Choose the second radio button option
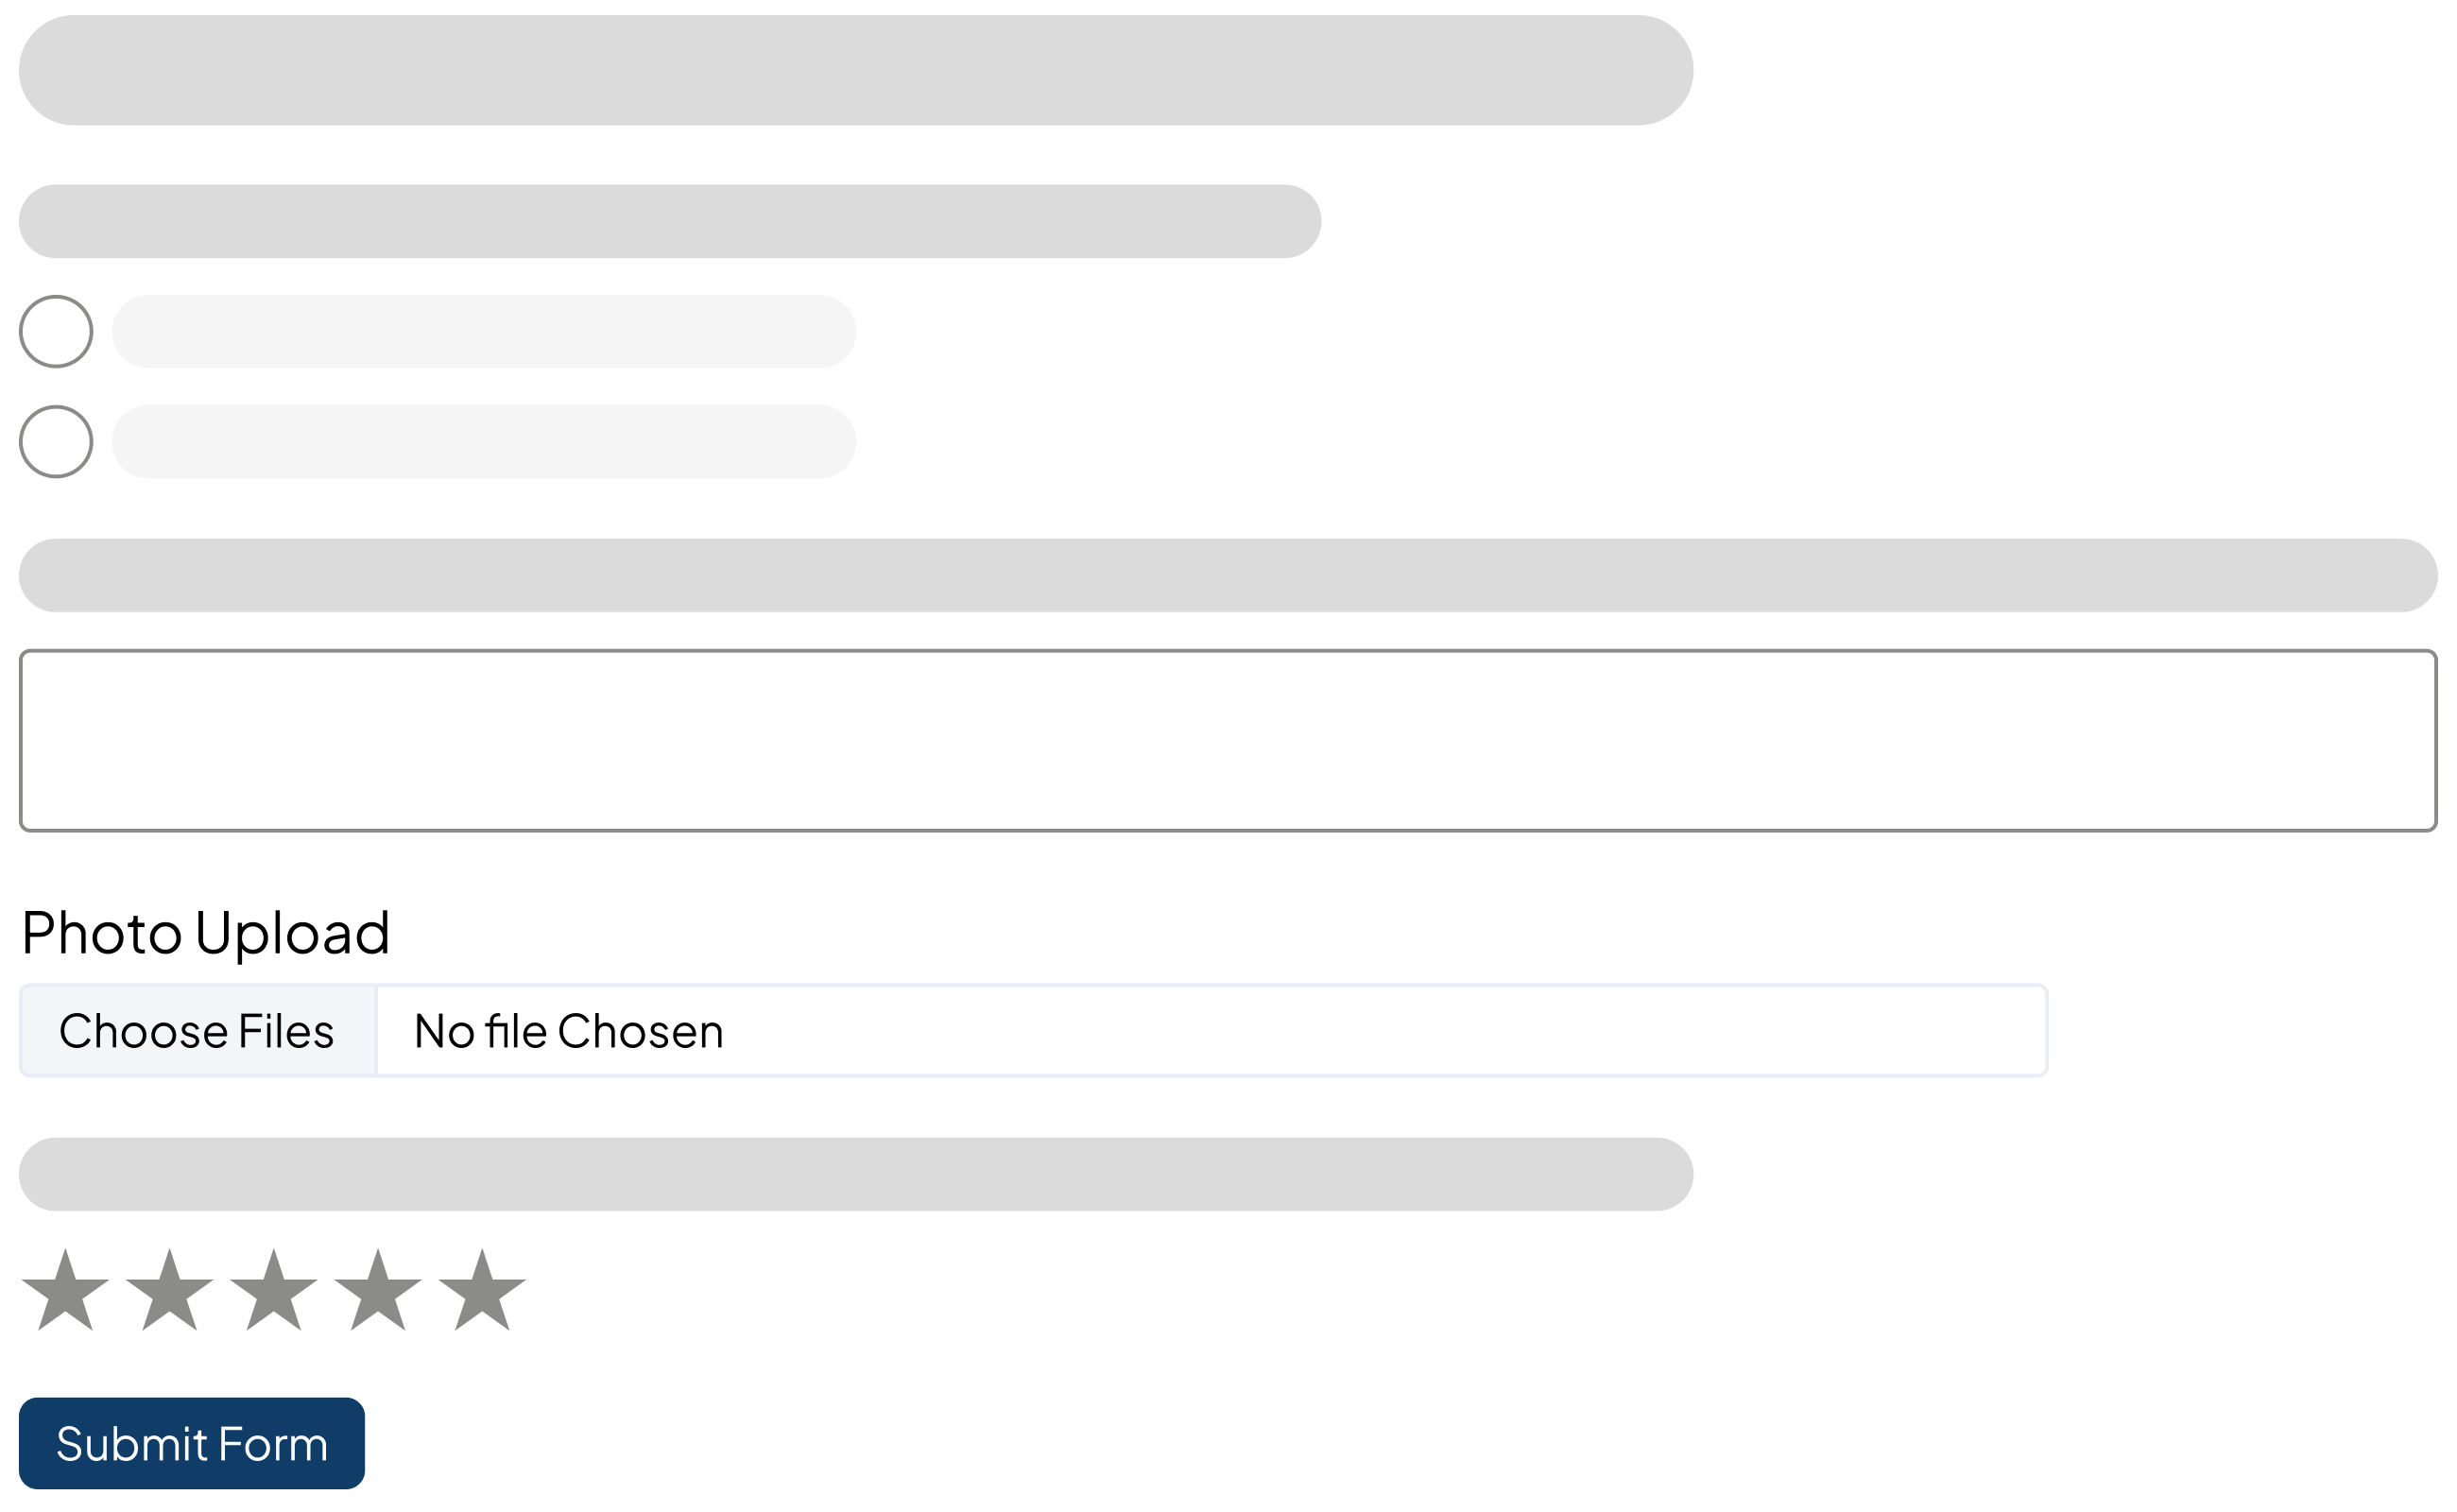The image size is (2457, 1512). coord(56,441)
